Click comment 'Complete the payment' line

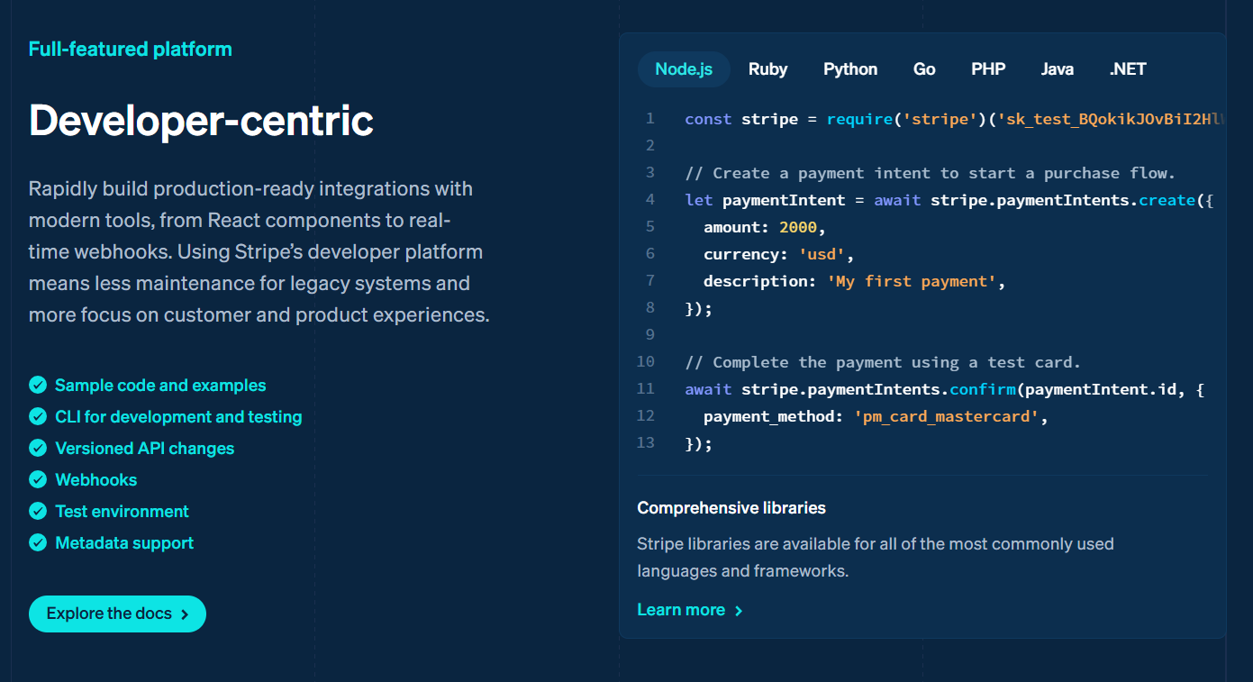pos(883,362)
